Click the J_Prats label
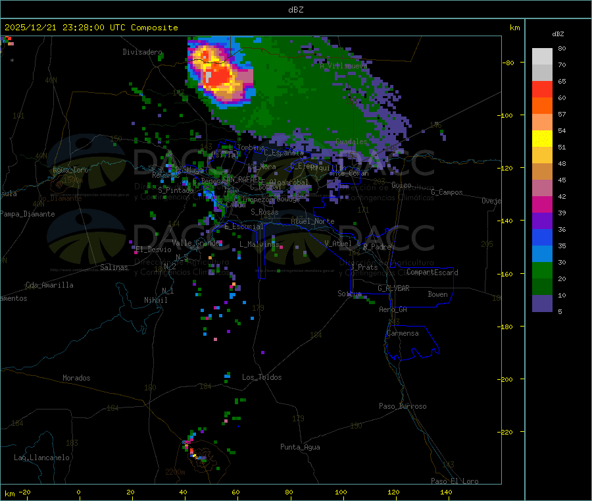The image size is (592, 501). (x=364, y=267)
